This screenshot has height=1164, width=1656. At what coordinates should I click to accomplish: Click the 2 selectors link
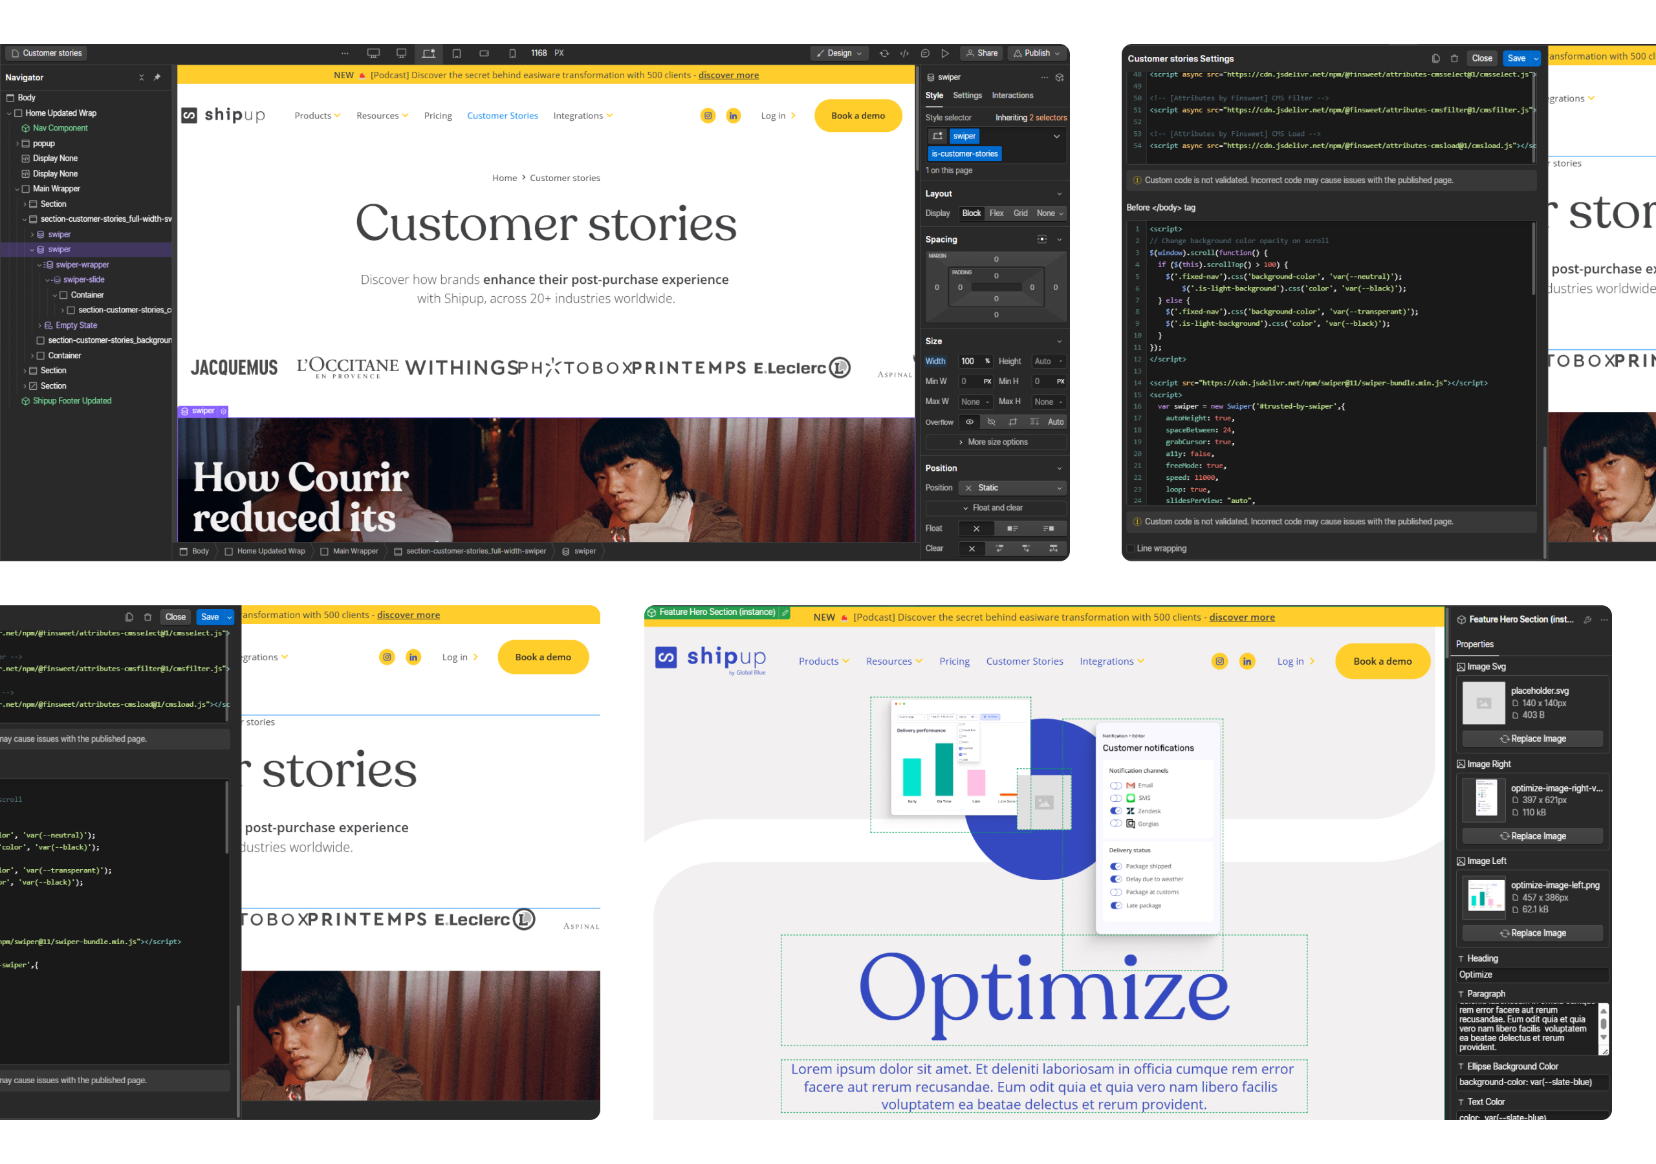coord(1047,118)
